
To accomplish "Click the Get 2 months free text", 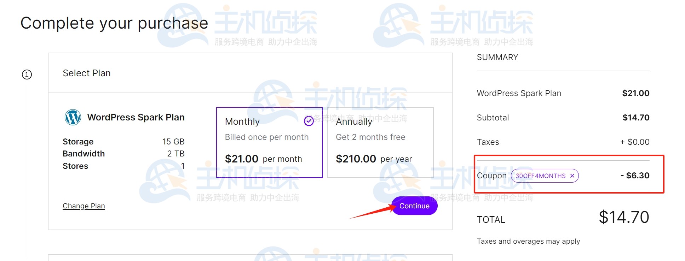I will (370, 137).
